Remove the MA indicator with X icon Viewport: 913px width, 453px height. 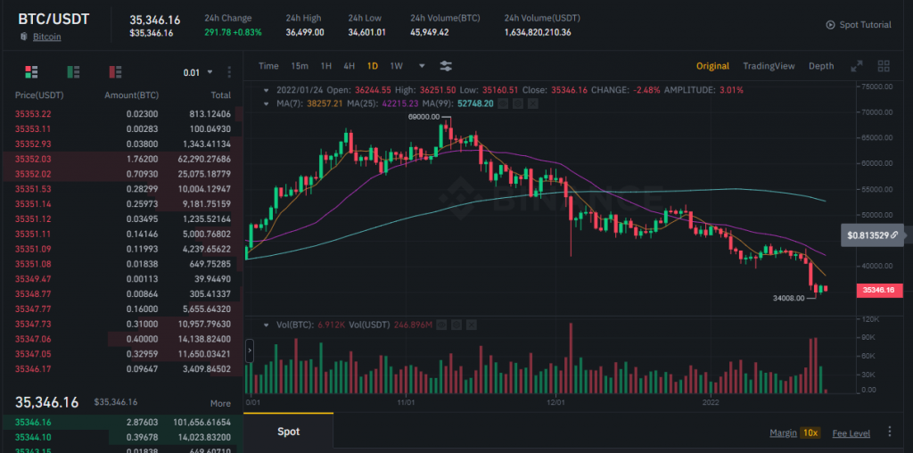coord(532,103)
